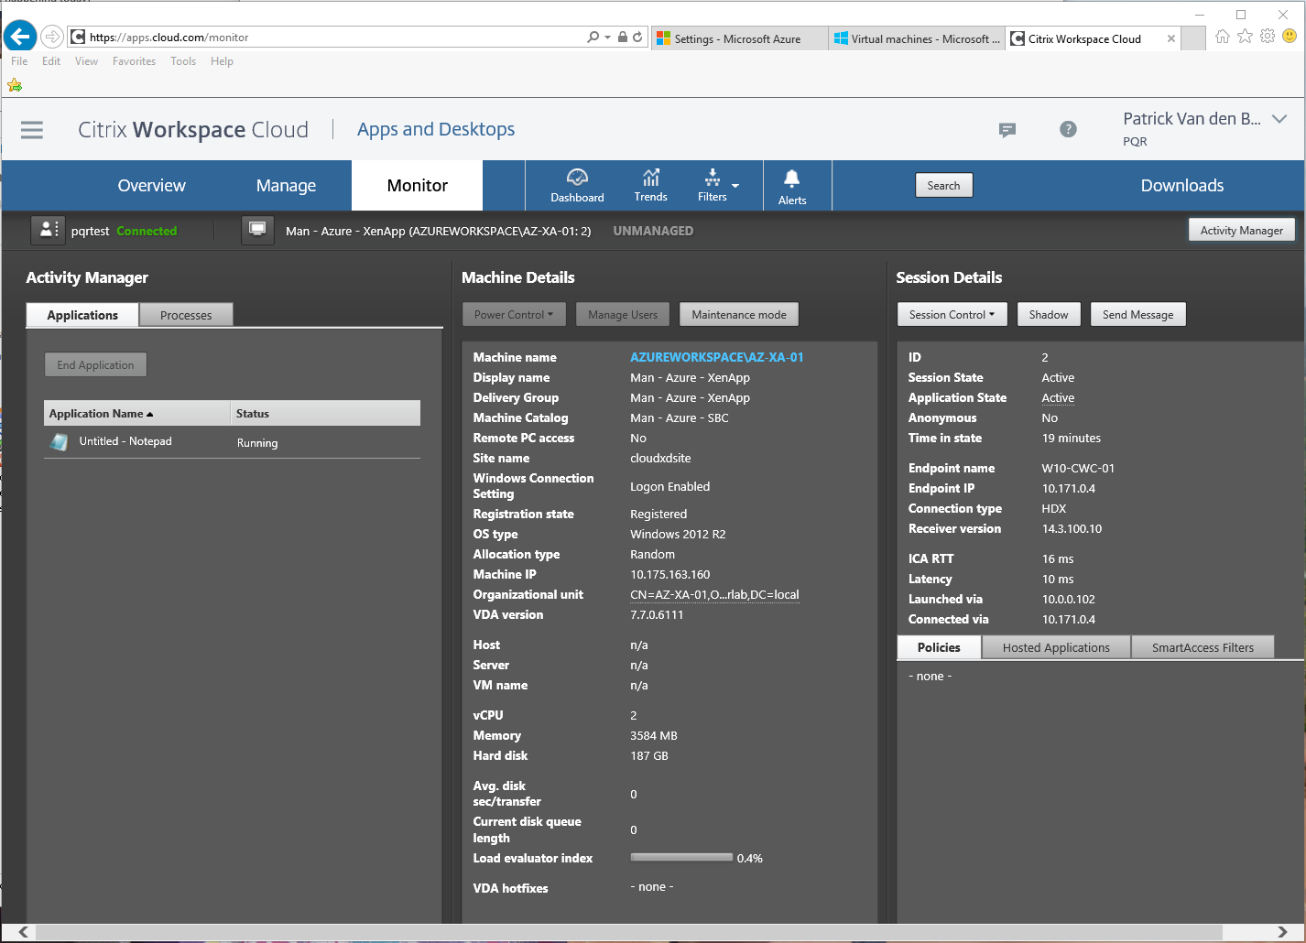Switch to SmartAccess Filters tab
Viewport: 1306px width, 943px height.
pos(1203,647)
